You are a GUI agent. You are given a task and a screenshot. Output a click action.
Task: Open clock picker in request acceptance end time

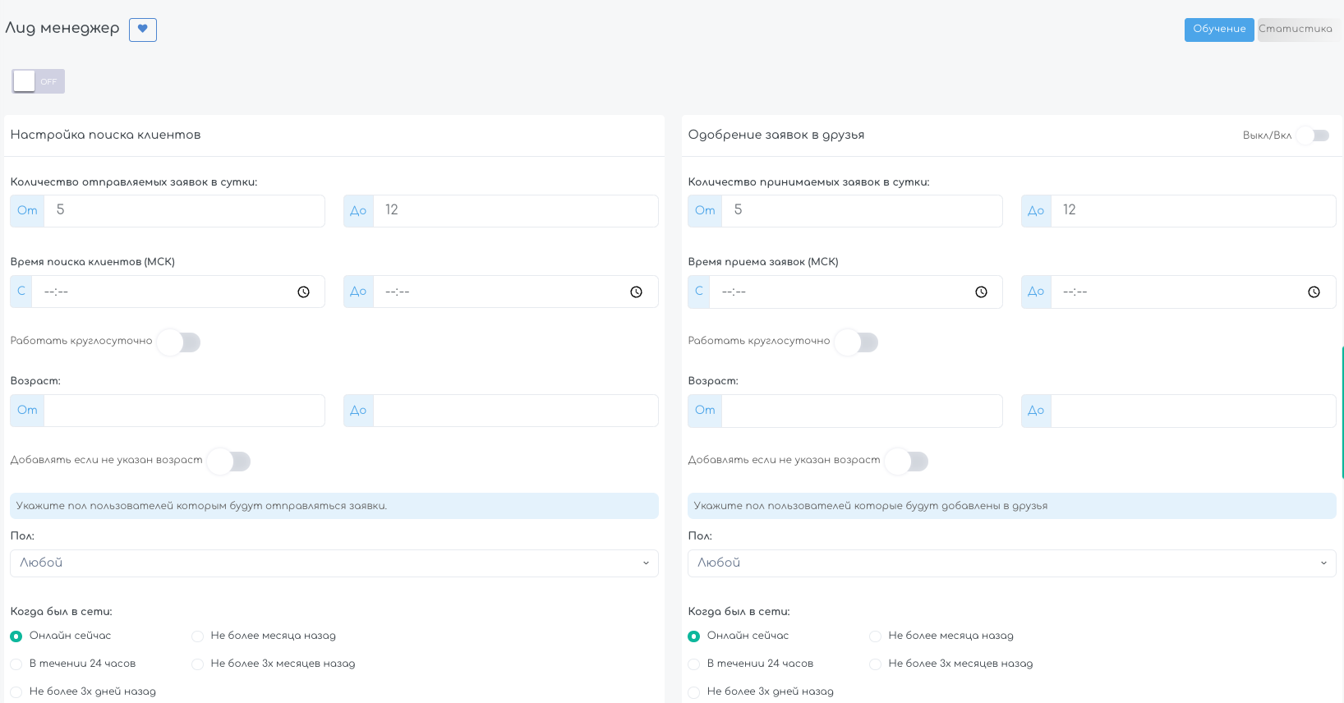click(1314, 292)
